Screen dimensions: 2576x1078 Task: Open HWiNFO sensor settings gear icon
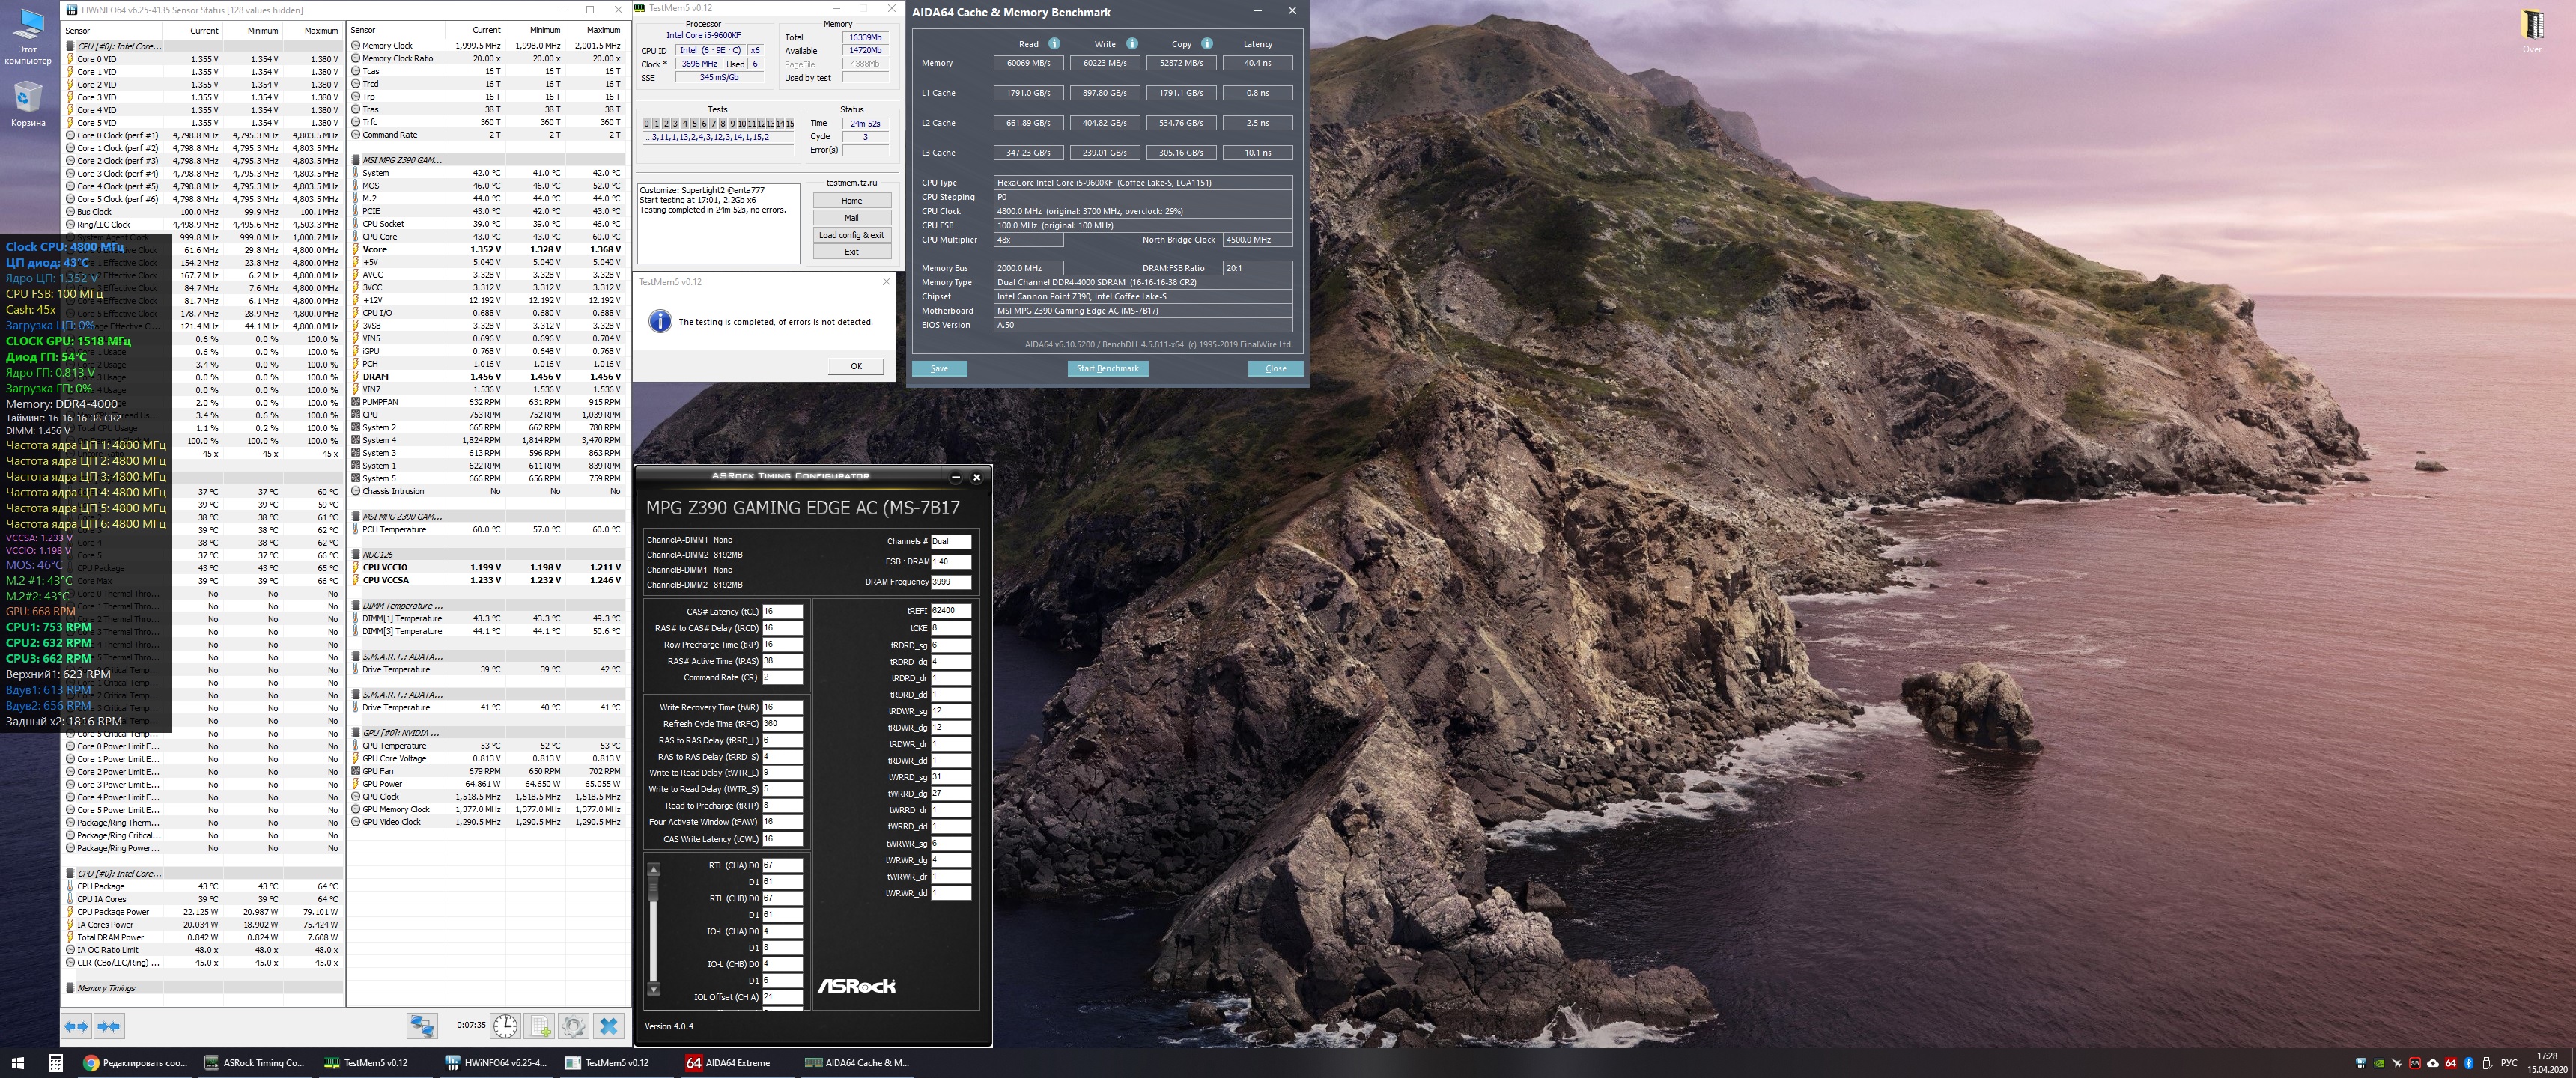click(x=573, y=1026)
